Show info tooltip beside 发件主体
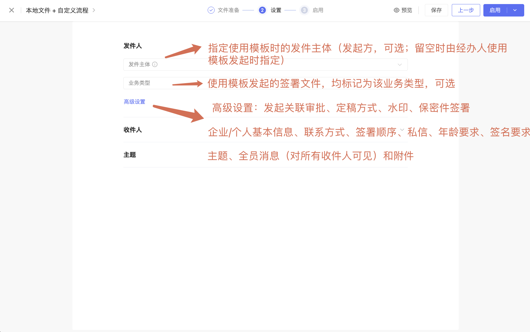530x332 pixels. (x=155, y=64)
